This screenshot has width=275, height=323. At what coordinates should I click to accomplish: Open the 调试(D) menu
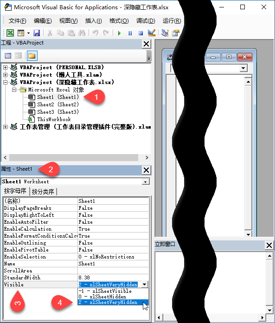[146, 21]
